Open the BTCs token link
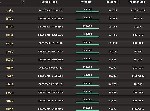The width and height of the screenshot is (150, 111). (x=10, y=19)
